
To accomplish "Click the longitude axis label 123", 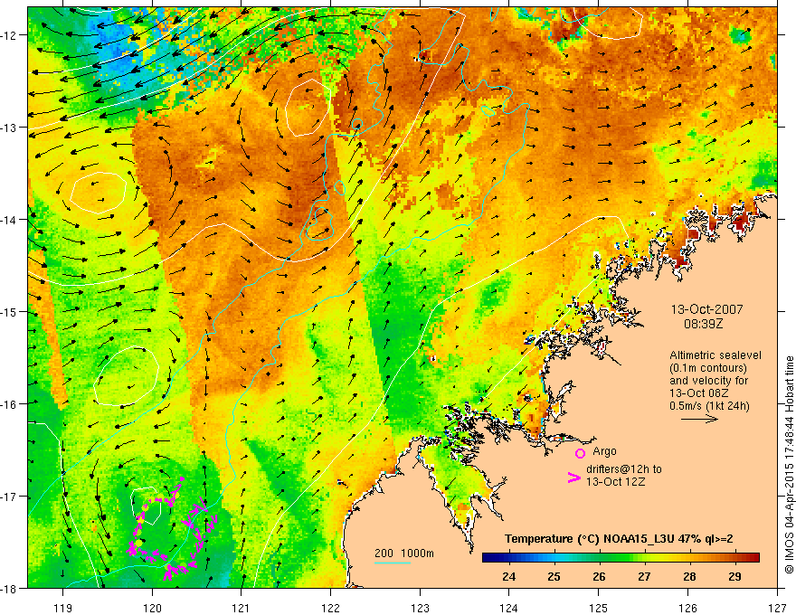I will pos(420,608).
